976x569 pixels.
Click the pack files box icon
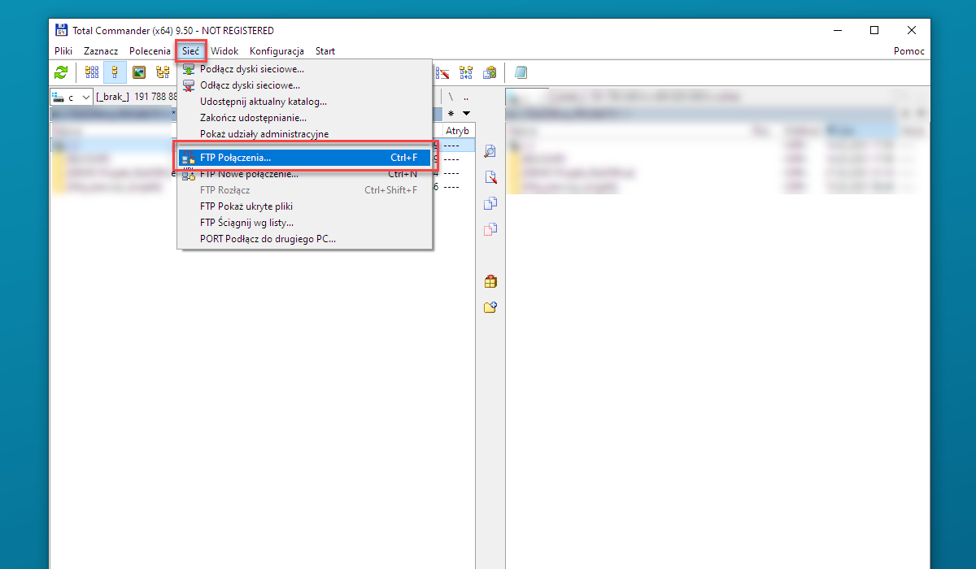pyautogui.click(x=490, y=282)
